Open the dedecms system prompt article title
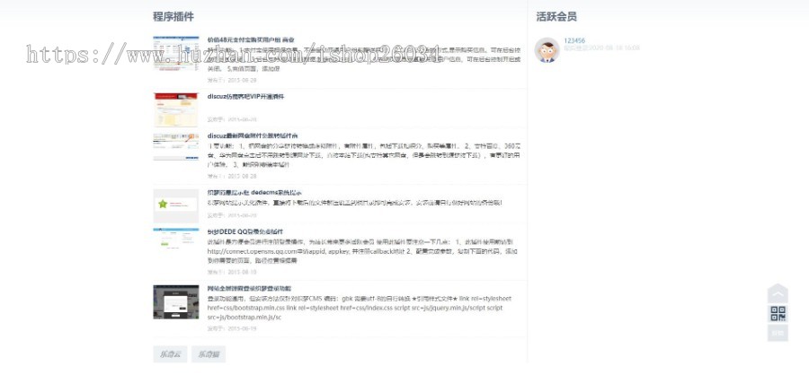This screenshot has height=375, width=809. tap(254, 193)
